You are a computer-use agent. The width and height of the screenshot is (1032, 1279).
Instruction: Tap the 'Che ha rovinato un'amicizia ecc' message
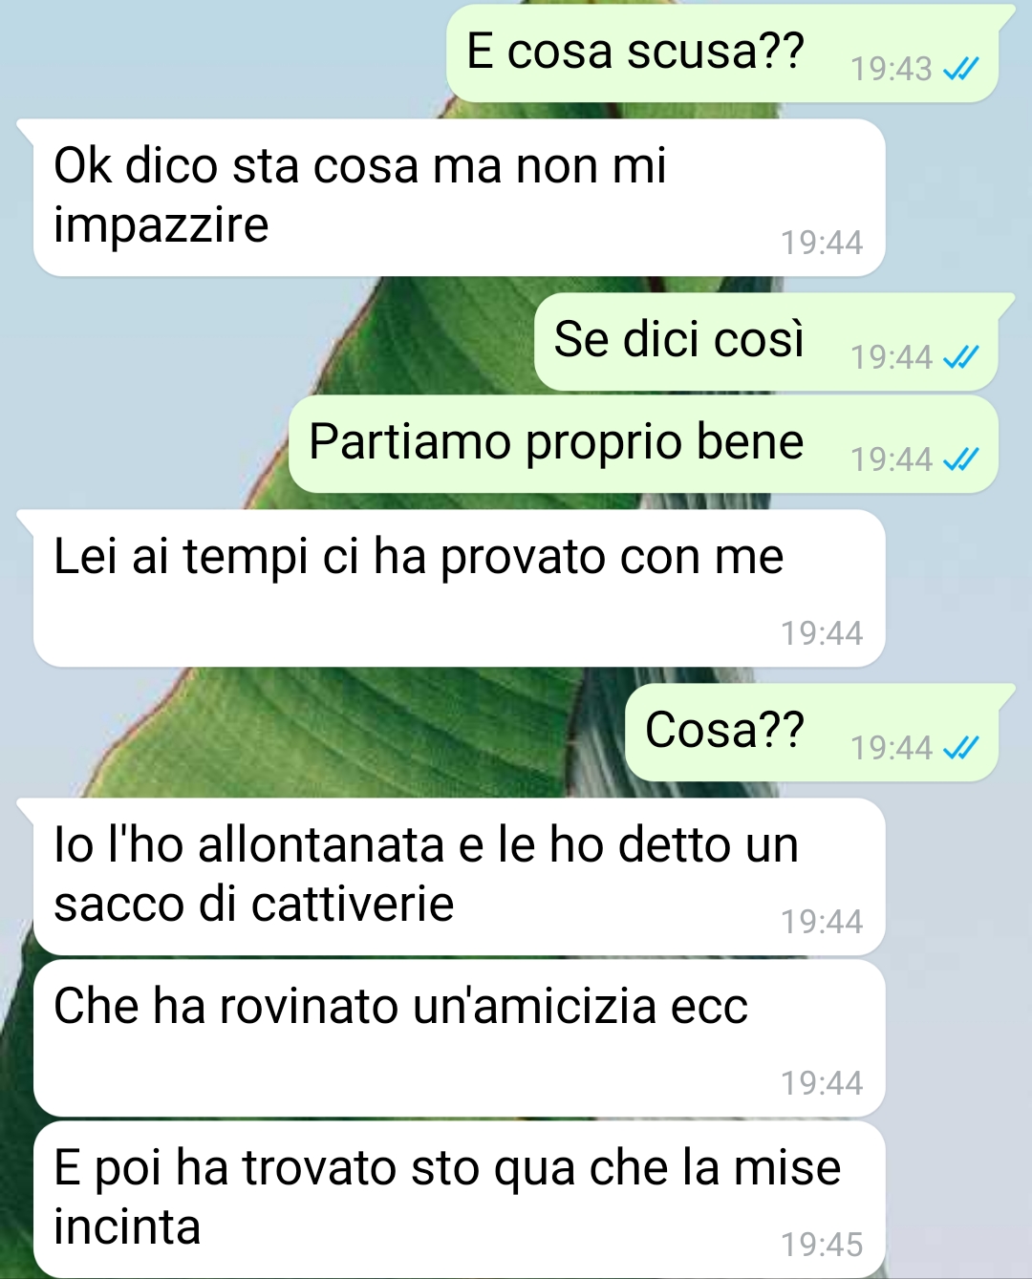coord(459,1038)
